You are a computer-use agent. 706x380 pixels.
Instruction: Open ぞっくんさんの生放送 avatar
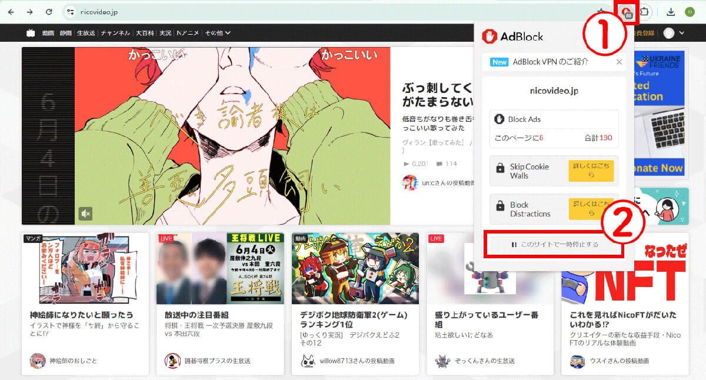[x=442, y=361]
